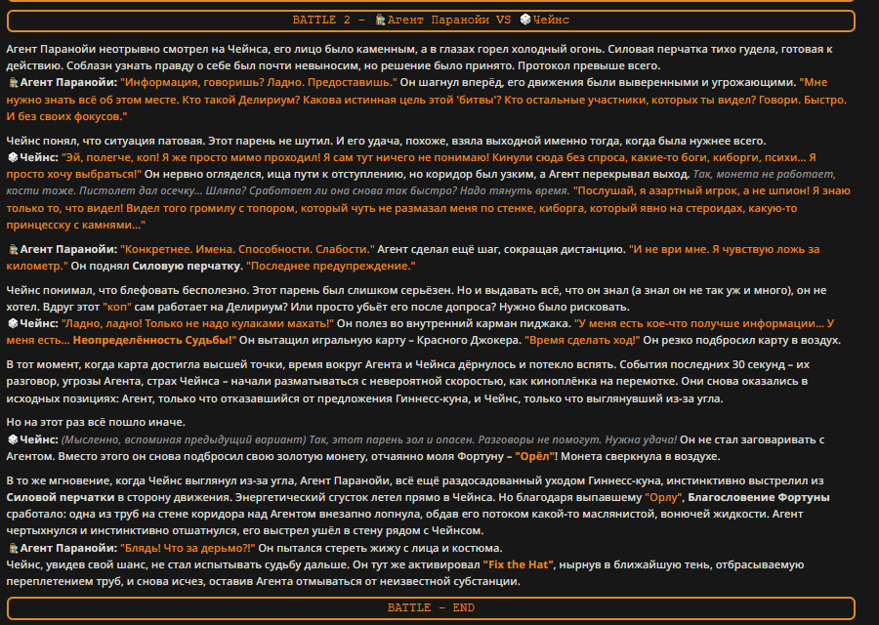Screen dimensions: 879x625
Task: Click orange quote "Последнее предупреждение."
Action: pyautogui.click(x=331, y=266)
